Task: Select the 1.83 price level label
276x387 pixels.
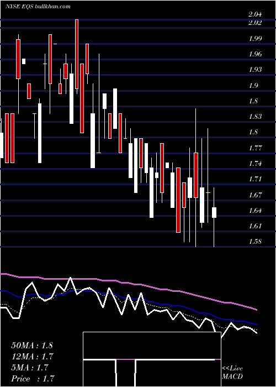Action: [255, 116]
